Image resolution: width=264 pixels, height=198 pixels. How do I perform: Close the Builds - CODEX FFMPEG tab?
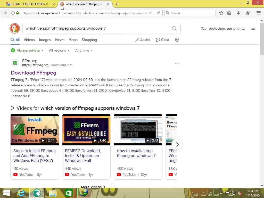[x=54, y=4]
